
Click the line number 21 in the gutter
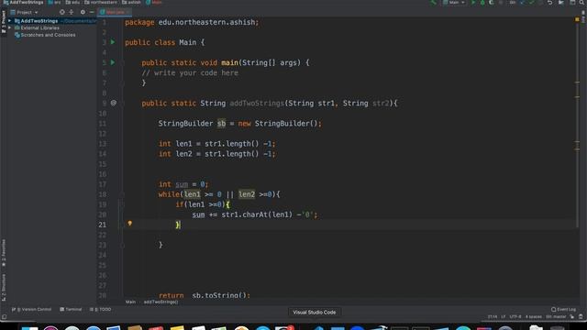coord(102,225)
